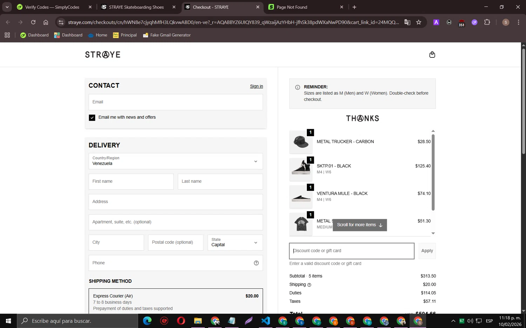Bookmark this page with star icon

coord(419,22)
